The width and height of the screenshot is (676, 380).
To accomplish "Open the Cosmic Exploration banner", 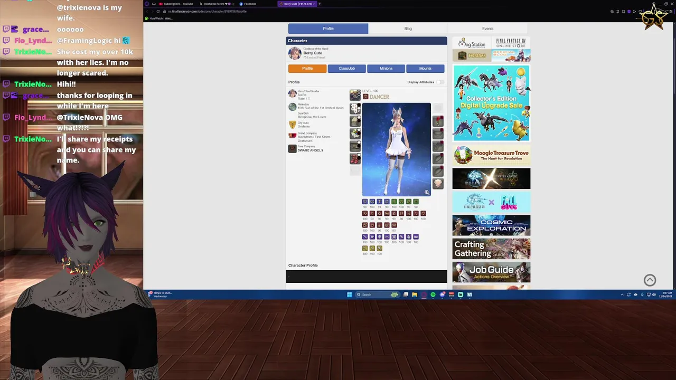I will tap(491, 225).
